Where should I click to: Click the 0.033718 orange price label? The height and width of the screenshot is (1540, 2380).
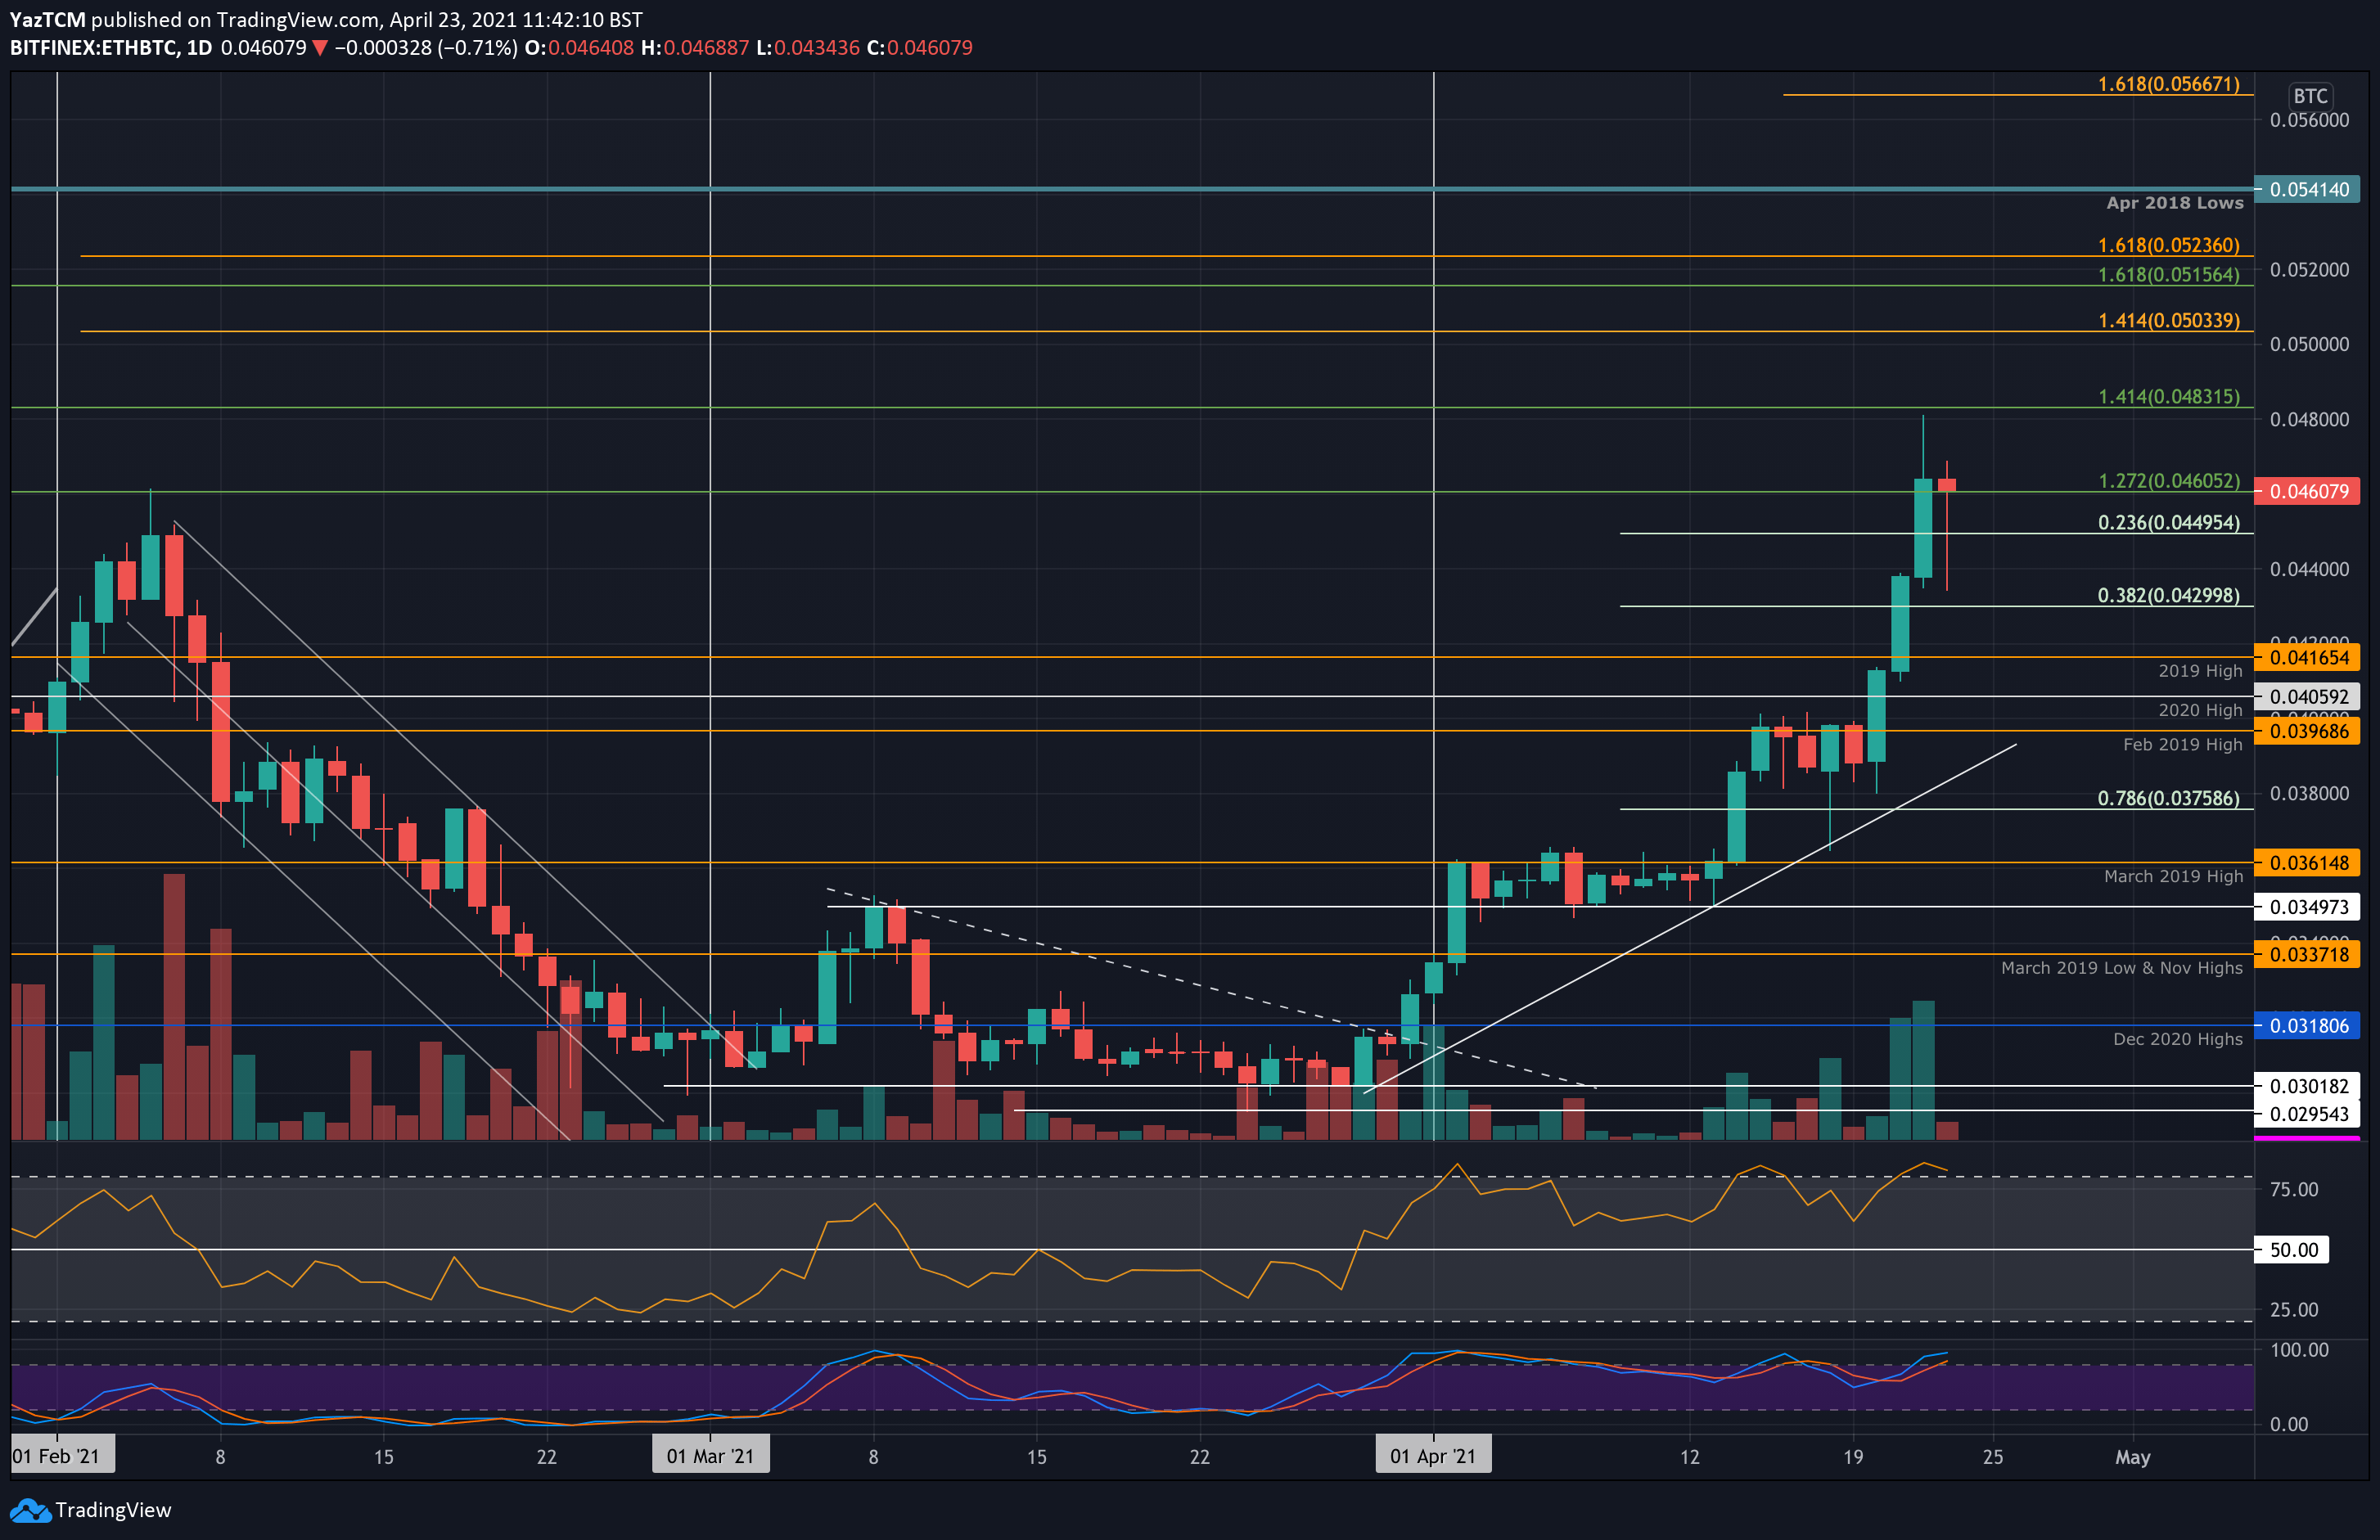pos(2308,954)
